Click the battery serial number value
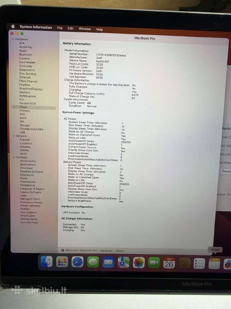231x309 pixels. point(111,56)
